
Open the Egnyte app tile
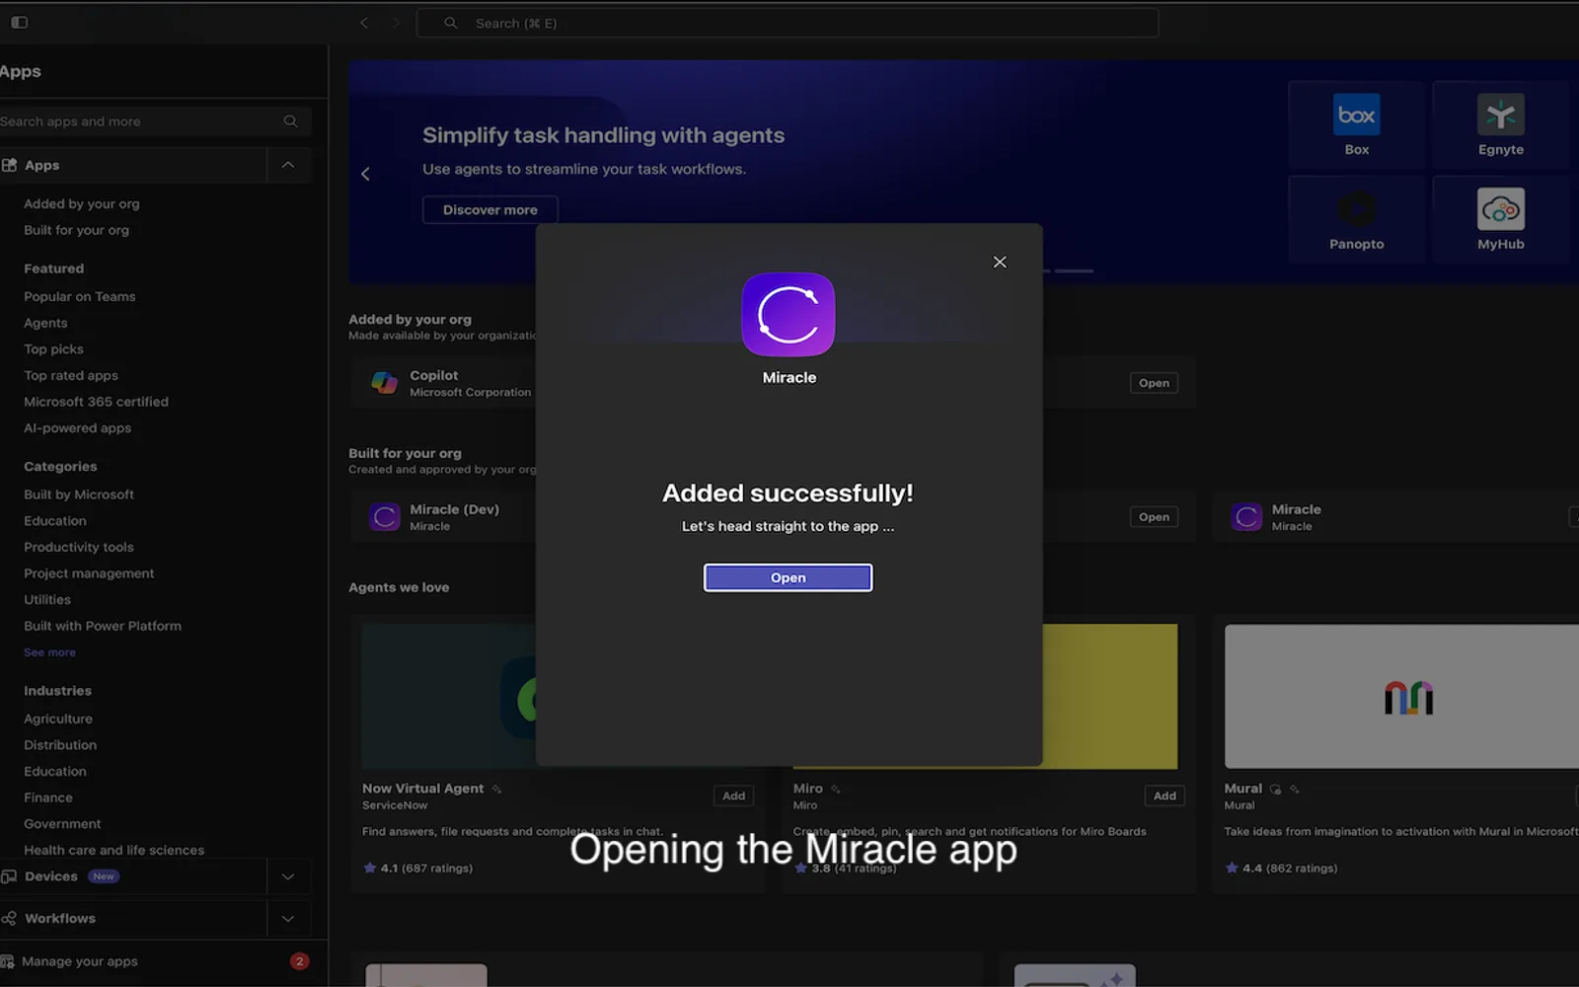coord(1500,125)
